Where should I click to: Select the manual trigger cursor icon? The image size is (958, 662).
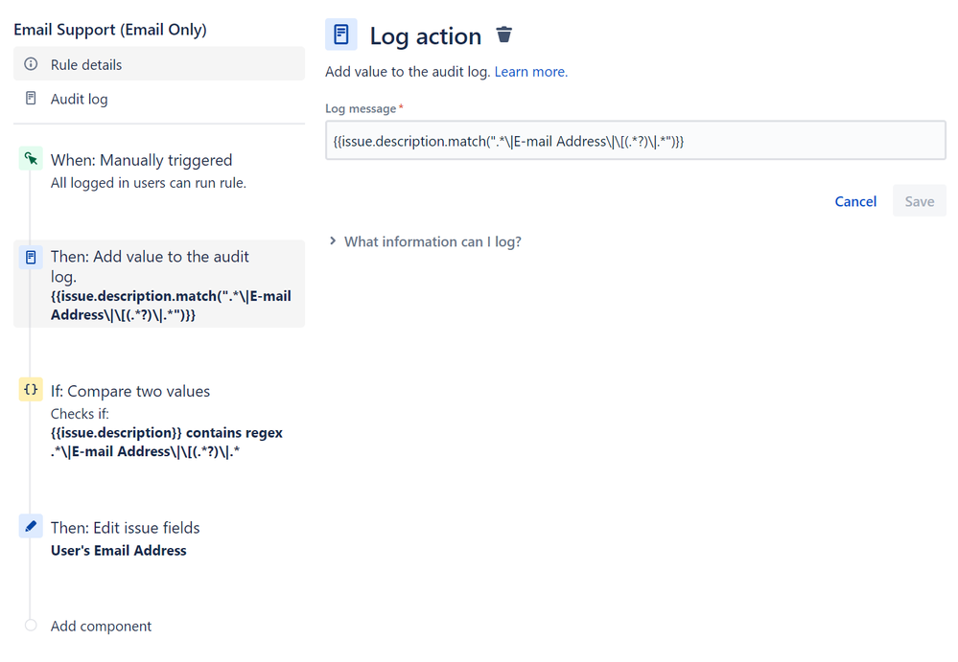click(x=31, y=159)
